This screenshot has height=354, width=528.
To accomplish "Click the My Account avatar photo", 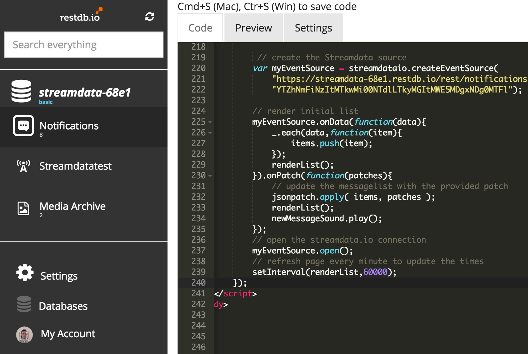I will click(x=24, y=335).
